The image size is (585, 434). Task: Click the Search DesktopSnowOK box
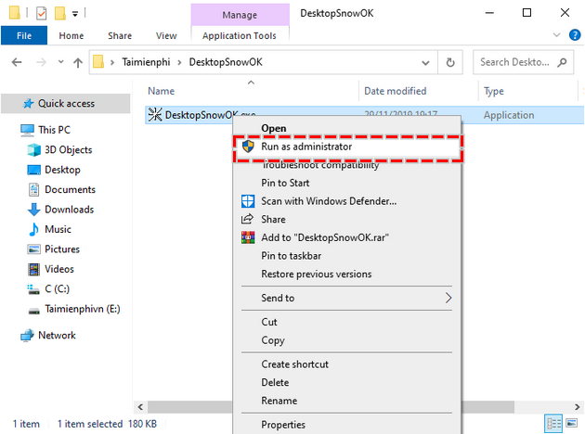tap(523, 62)
